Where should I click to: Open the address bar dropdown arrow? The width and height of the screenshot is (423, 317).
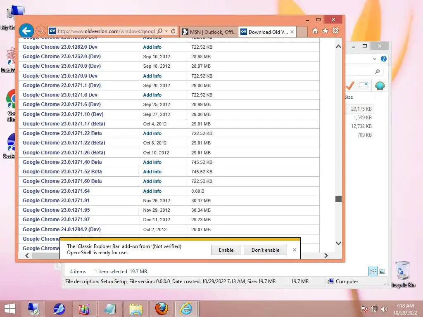(x=166, y=31)
